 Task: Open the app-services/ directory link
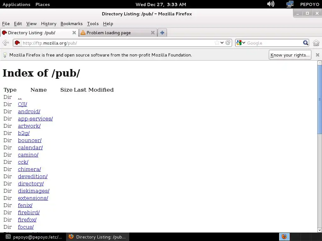pos(35,119)
